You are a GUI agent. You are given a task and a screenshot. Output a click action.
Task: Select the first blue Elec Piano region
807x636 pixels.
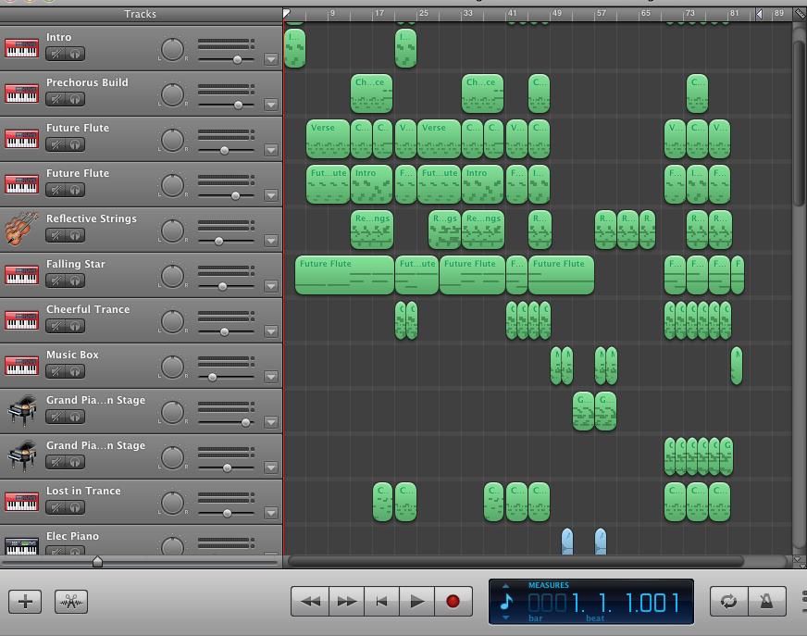point(567,542)
